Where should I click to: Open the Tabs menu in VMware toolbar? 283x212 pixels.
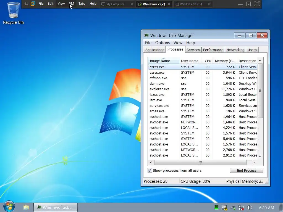[x=82, y=4]
